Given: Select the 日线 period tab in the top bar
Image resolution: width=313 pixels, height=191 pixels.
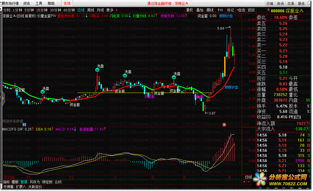Looking at the screenshot, I should [x=81, y=10].
